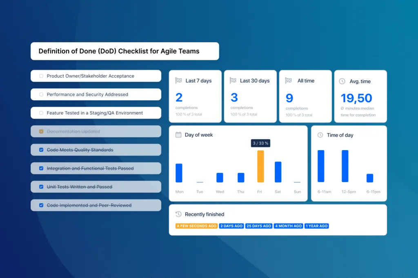Viewport: 418px width, 278px height.
Task: Click the Documentation Updated item text
Action: click(73, 131)
